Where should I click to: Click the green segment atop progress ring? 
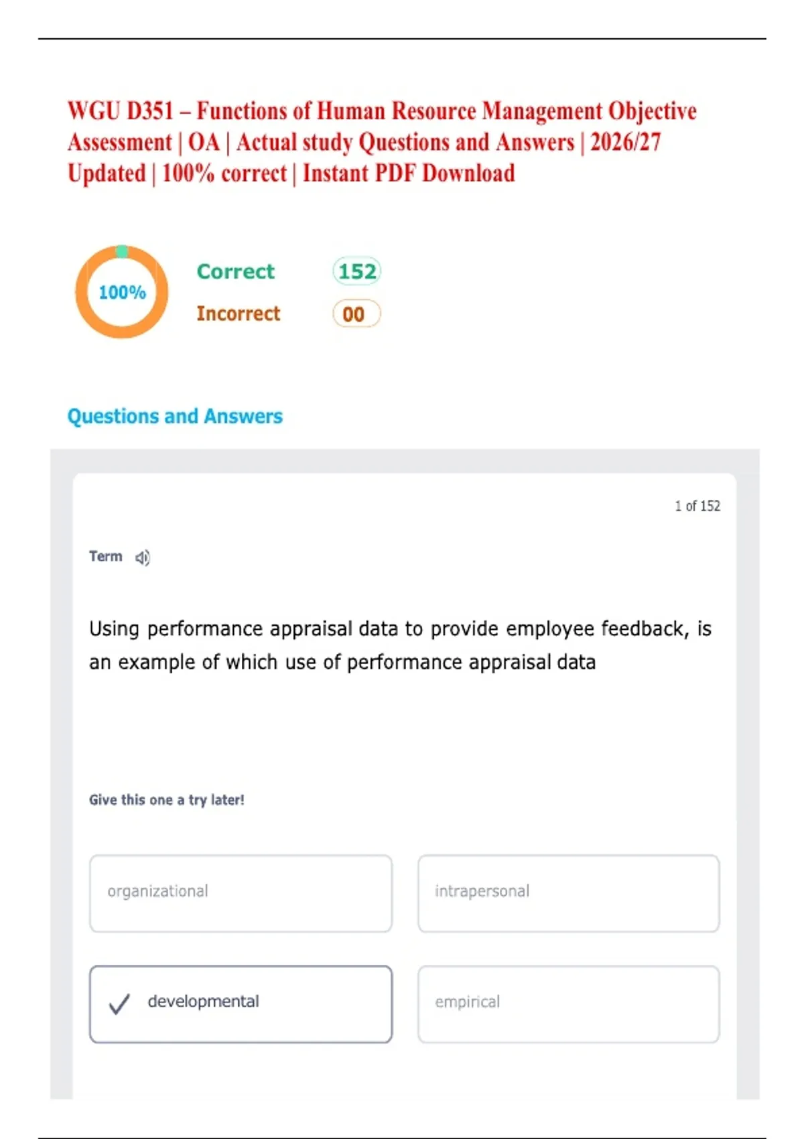point(121,251)
